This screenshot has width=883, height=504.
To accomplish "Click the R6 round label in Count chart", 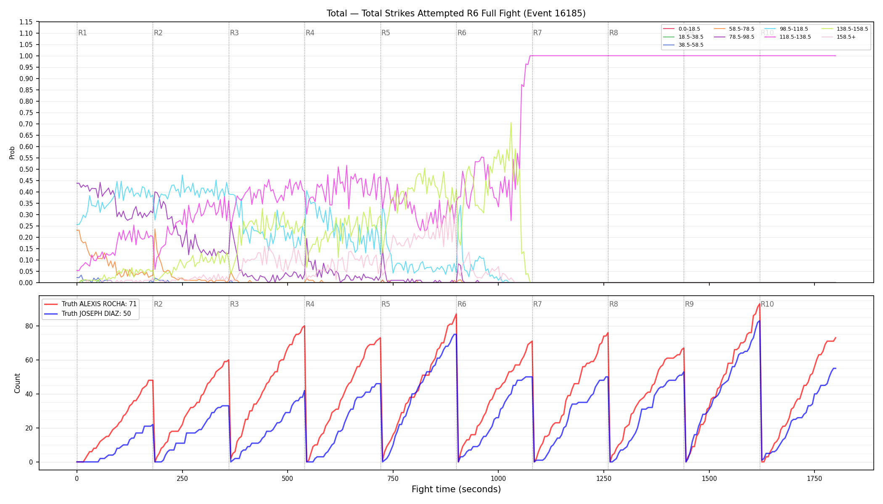I will [x=462, y=304].
